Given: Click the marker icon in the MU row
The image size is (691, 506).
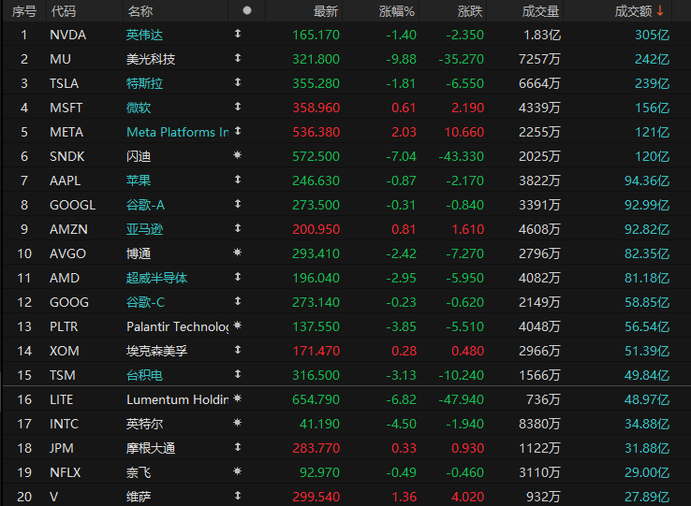Looking at the screenshot, I should pyautogui.click(x=238, y=58).
